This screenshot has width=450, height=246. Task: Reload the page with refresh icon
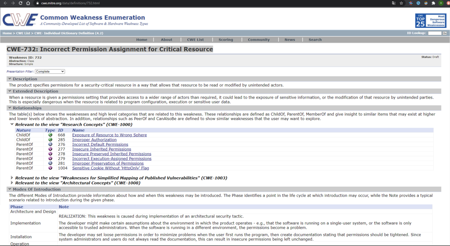(x=21, y=3)
